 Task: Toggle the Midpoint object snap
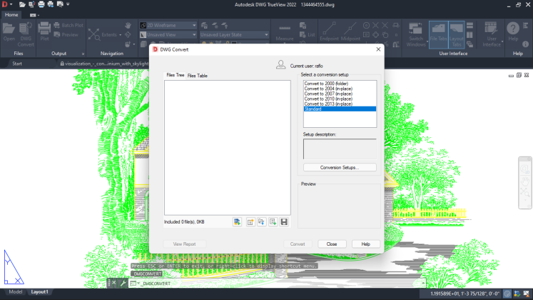pyautogui.click(x=350, y=31)
